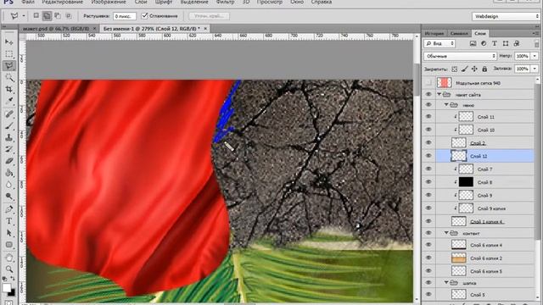Screen dimensions: 543x305
Task: Filter layers by adjustment layers icon
Action: [x=484, y=43]
